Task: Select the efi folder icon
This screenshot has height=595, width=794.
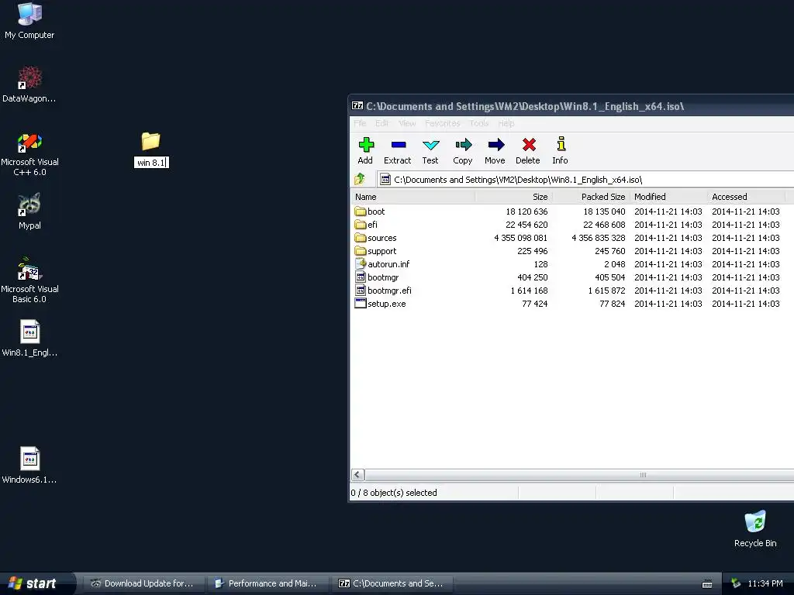Action: (360, 225)
